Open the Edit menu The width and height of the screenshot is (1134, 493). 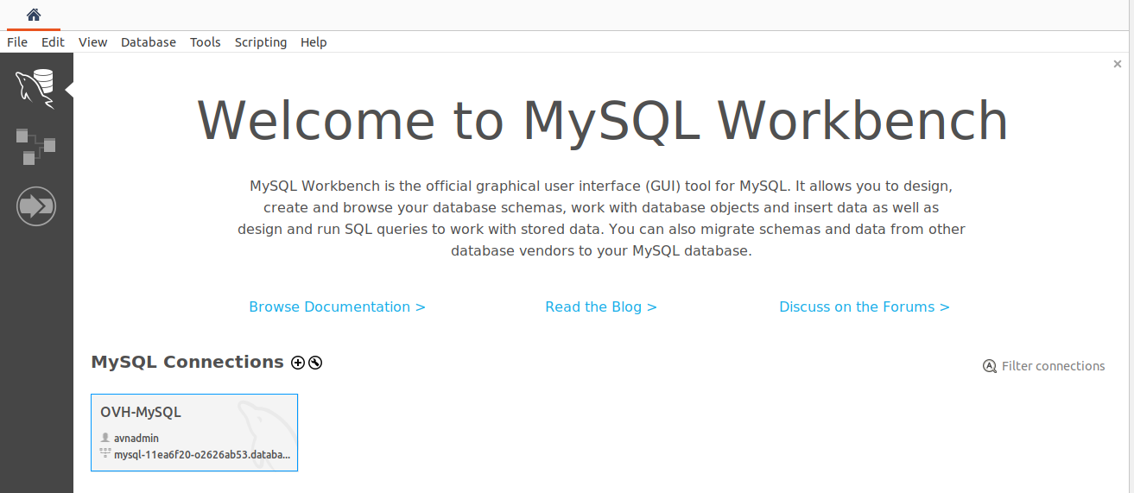click(53, 42)
